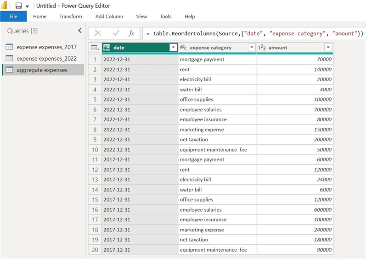The width and height of the screenshot is (366, 259).
Task: Switch to the Home ribbon tab
Action: [39, 17]
